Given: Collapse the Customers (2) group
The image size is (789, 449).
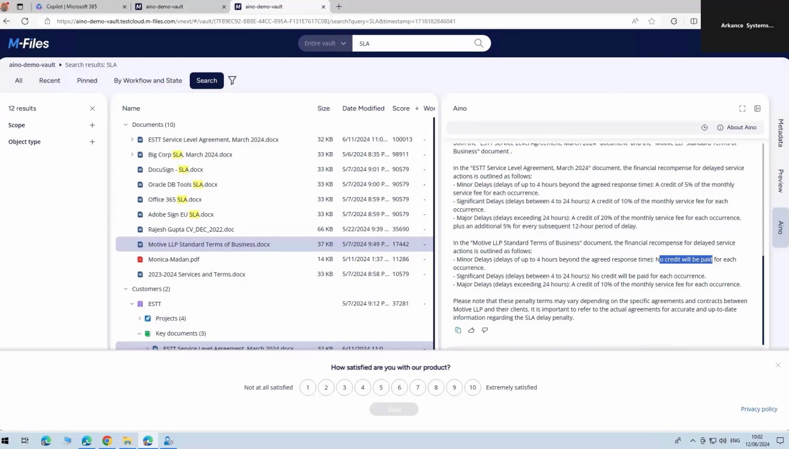Looking at the screenshot, I should (x=126, y=289).
